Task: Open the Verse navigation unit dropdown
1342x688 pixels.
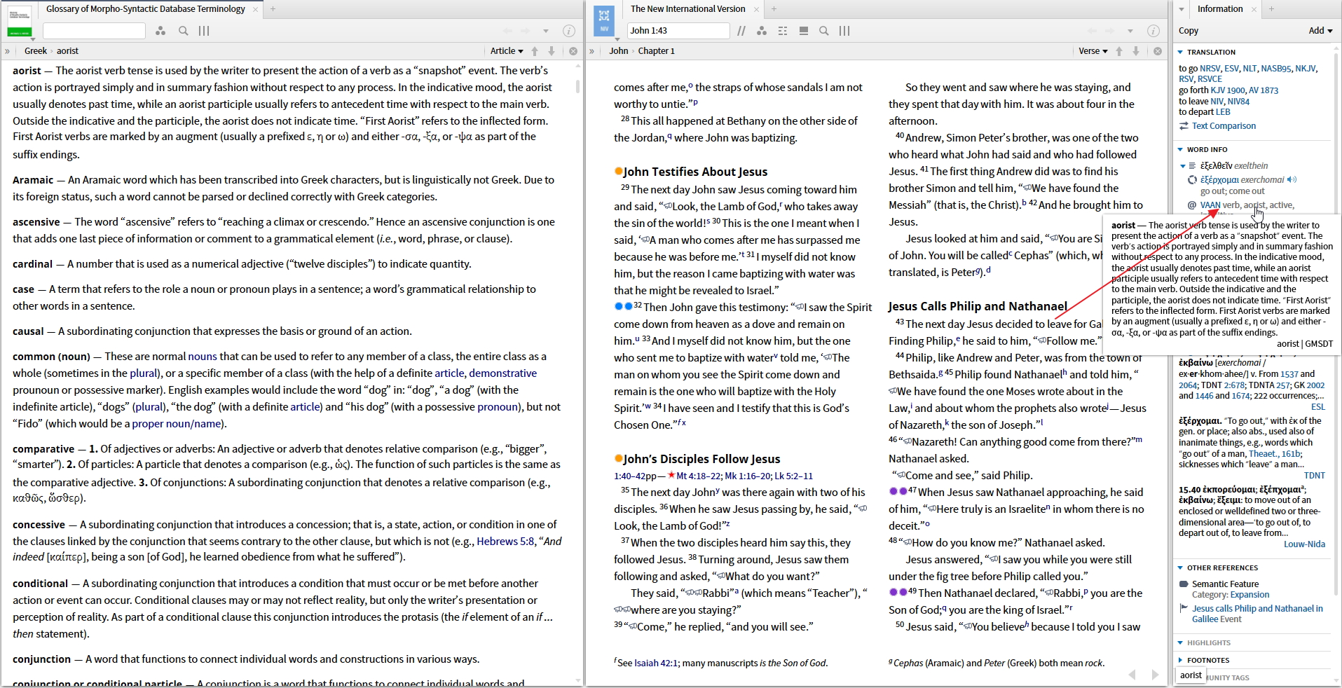Action: (1093, 51)
